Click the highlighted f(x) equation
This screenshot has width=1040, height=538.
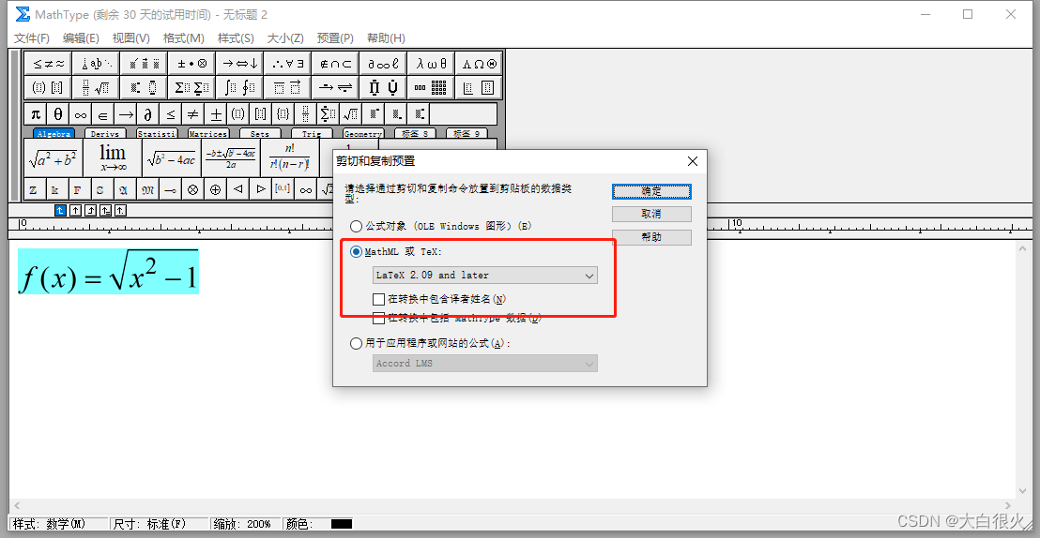108,272
